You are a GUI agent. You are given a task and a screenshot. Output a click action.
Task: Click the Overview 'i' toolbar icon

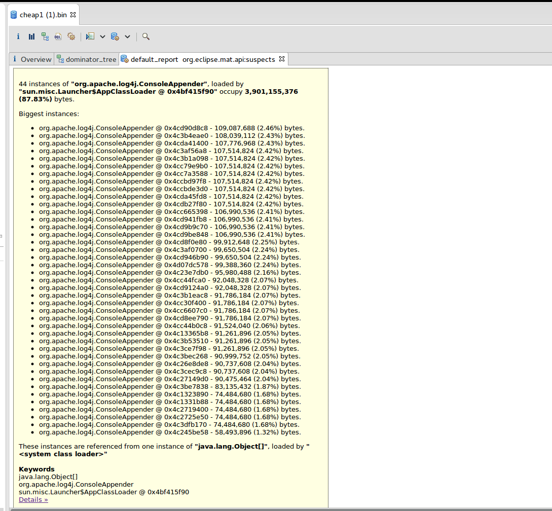pos(18,36)
